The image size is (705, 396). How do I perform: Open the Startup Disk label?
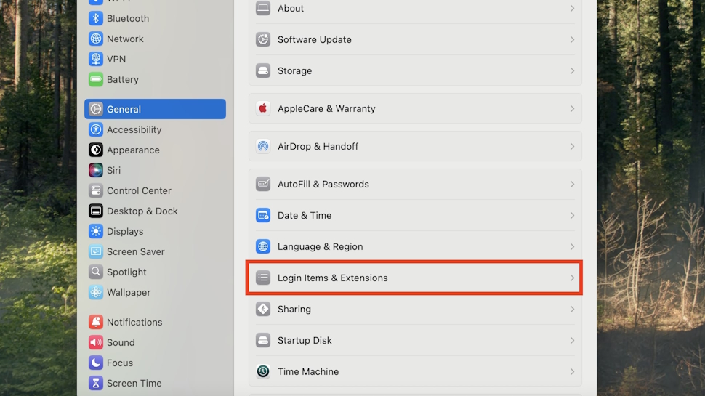coord(305,340)
